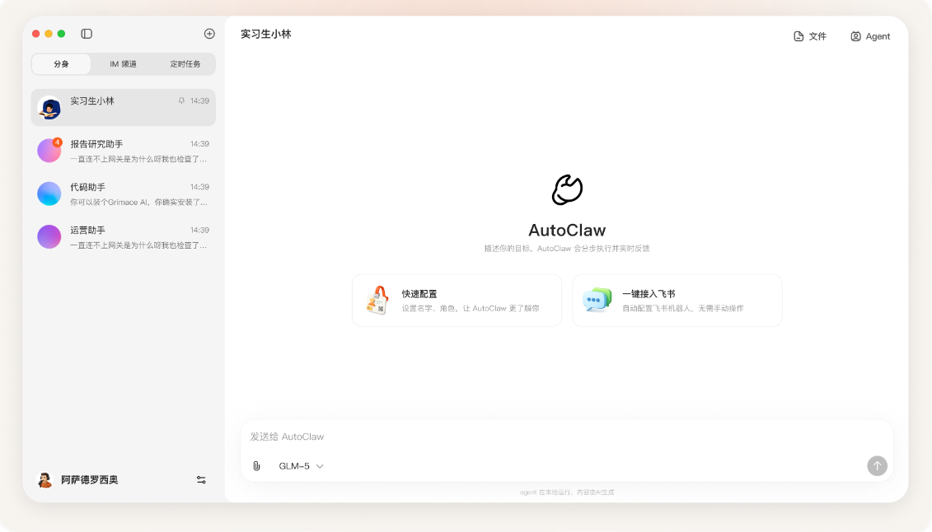Open the 定时任务 tab
Viewport: 932px width, 532px height.
click(x=185, y=64)
